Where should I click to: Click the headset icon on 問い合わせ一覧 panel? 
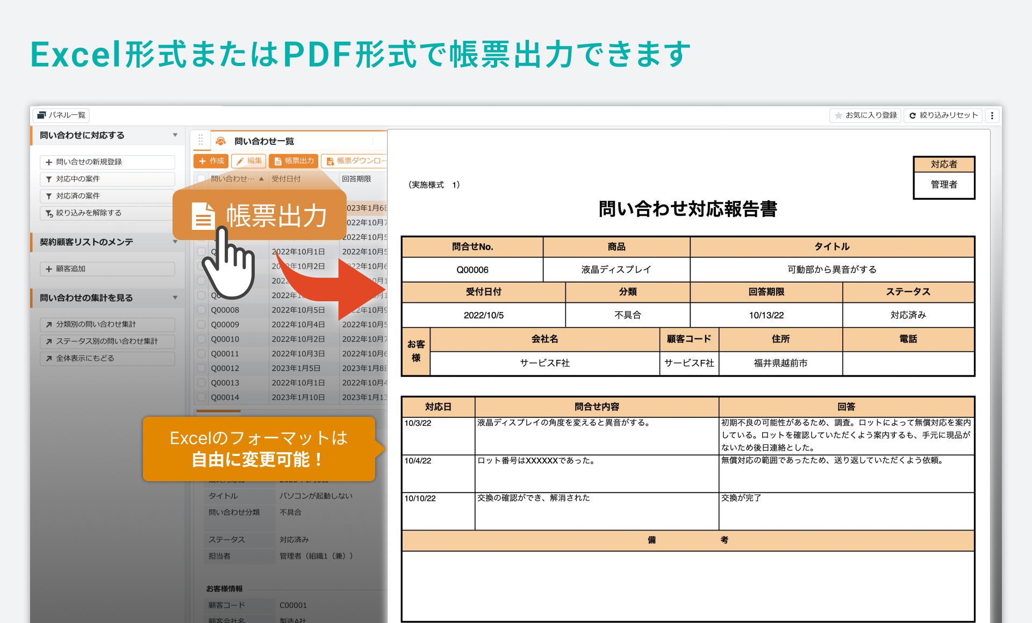pos(220,141)
